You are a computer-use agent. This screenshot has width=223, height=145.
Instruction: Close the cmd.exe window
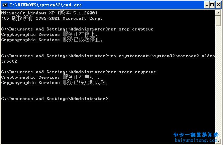(217, 5)
